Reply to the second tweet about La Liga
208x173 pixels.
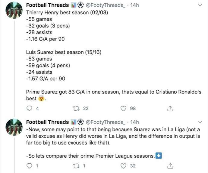30,165
